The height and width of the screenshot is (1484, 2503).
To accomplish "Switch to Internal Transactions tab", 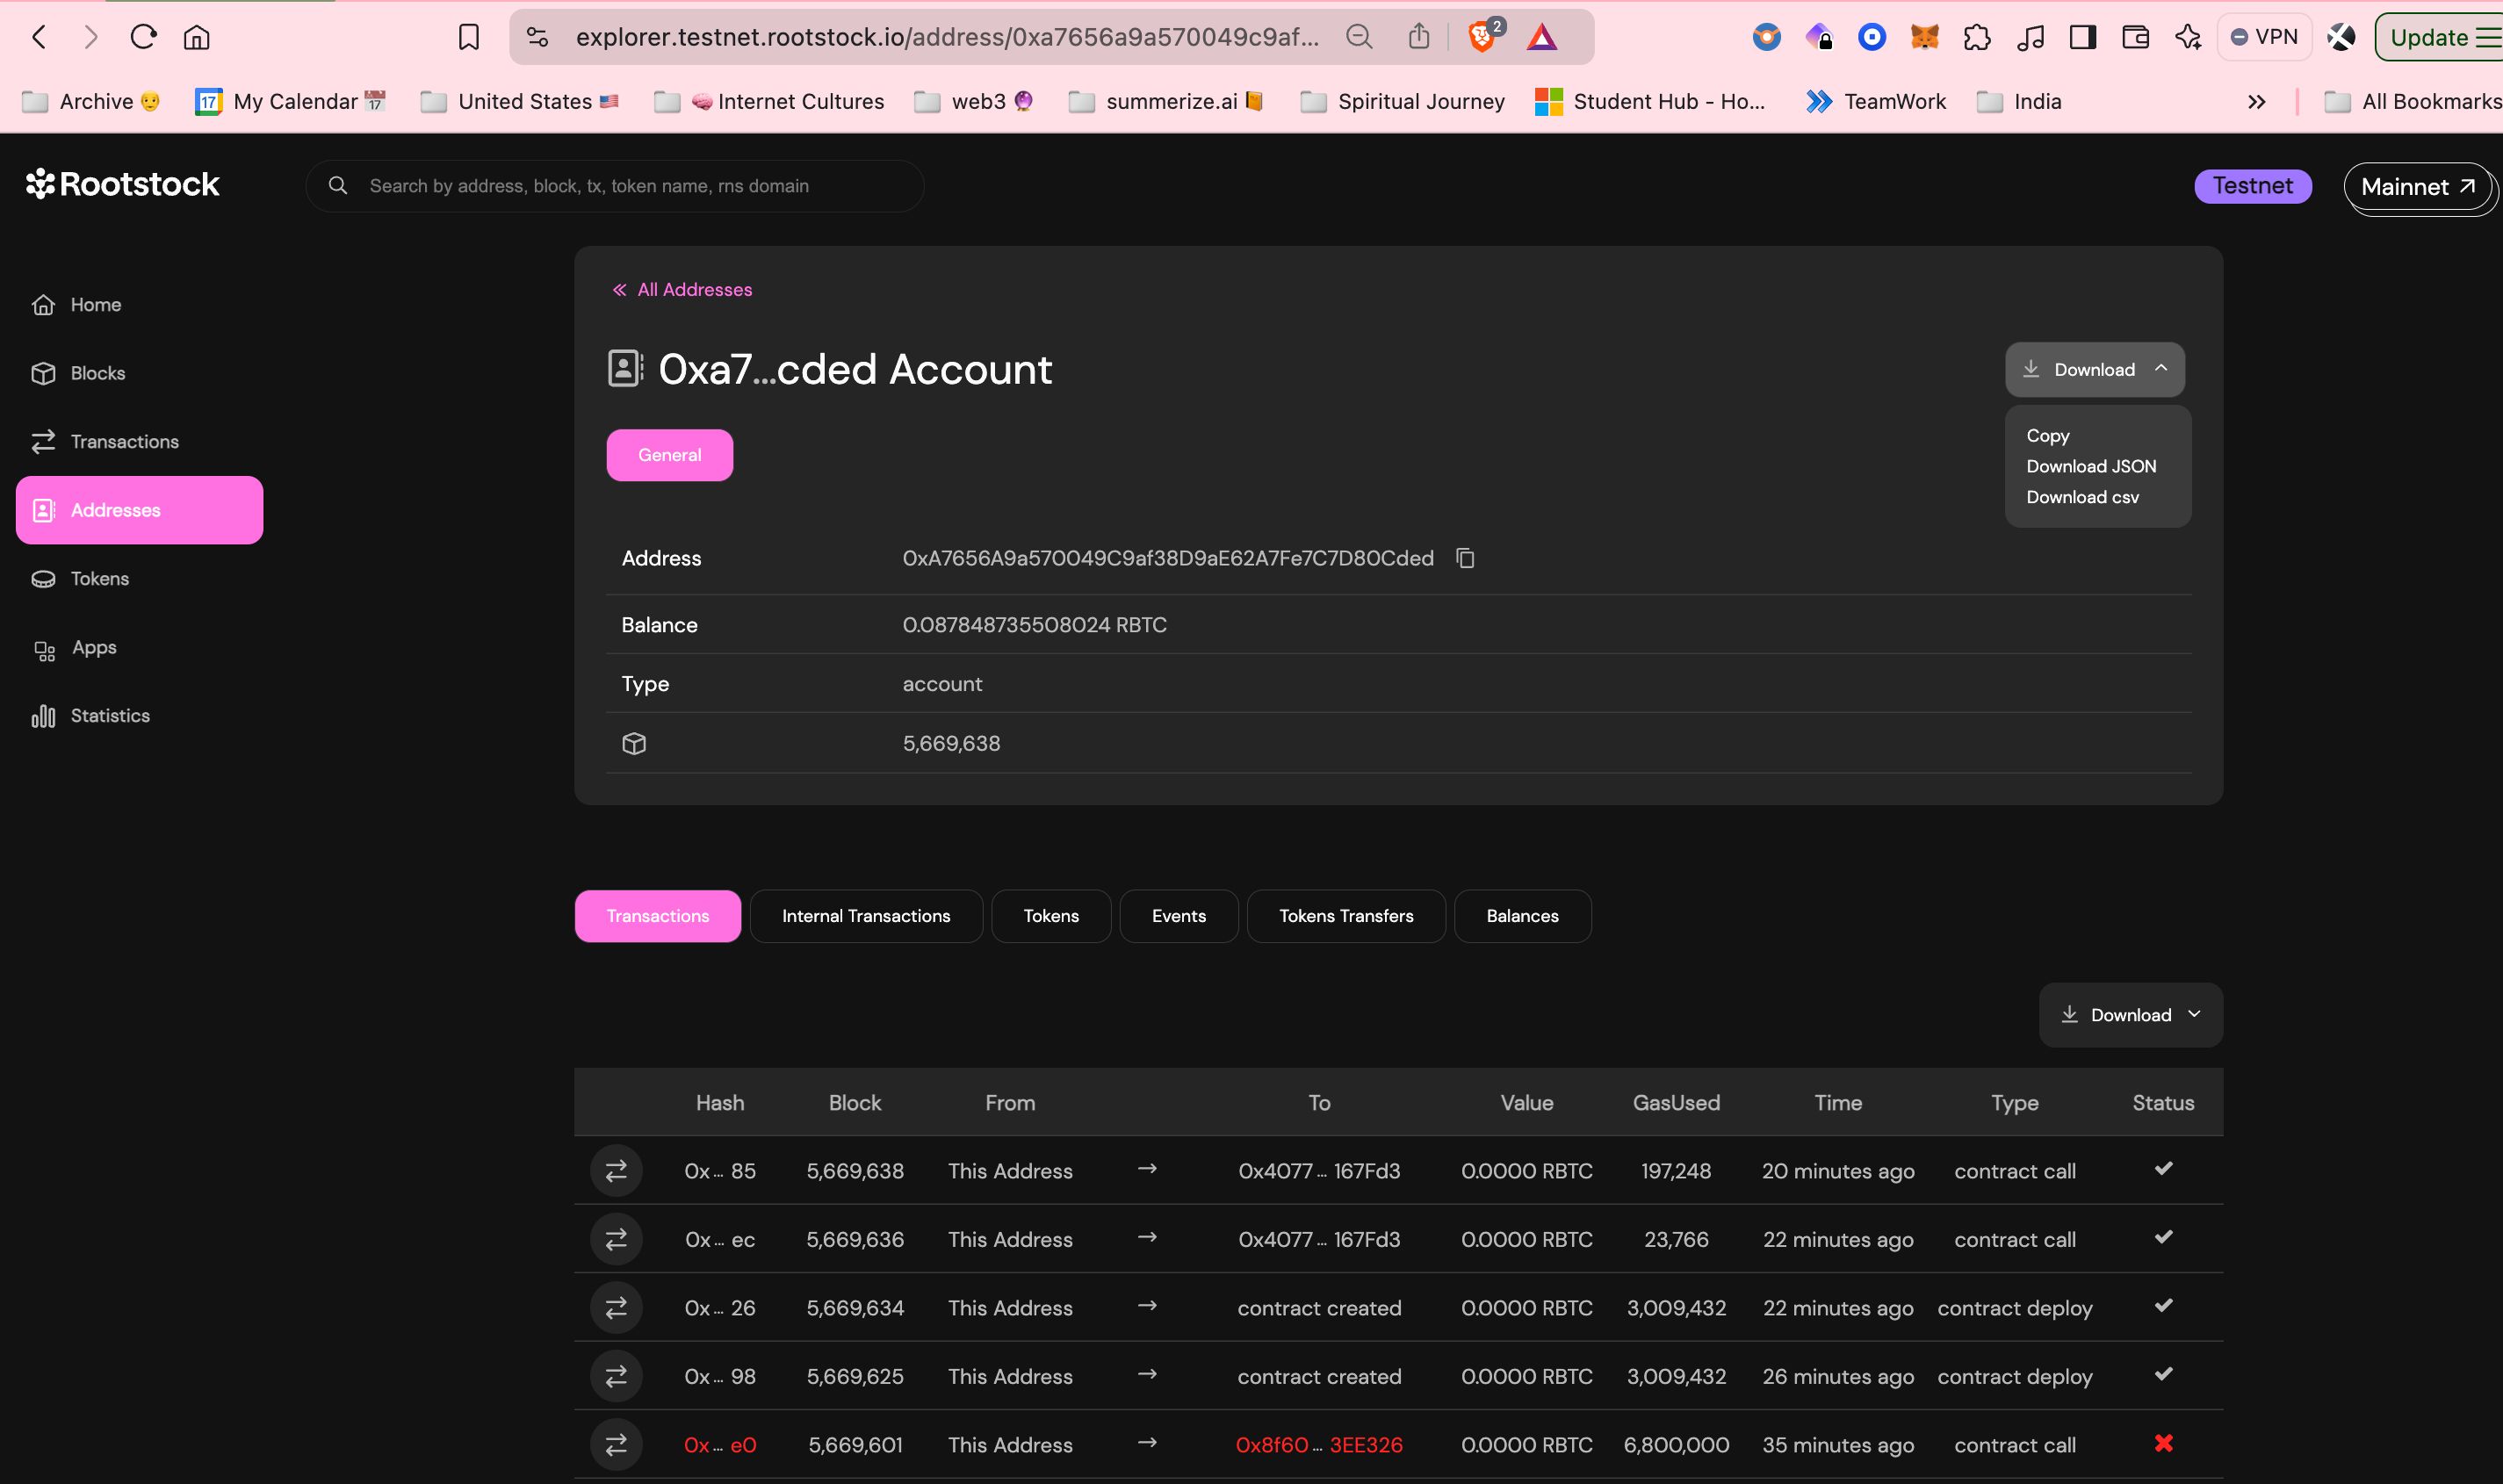I will pyautogui.click(x=866, y=915).
